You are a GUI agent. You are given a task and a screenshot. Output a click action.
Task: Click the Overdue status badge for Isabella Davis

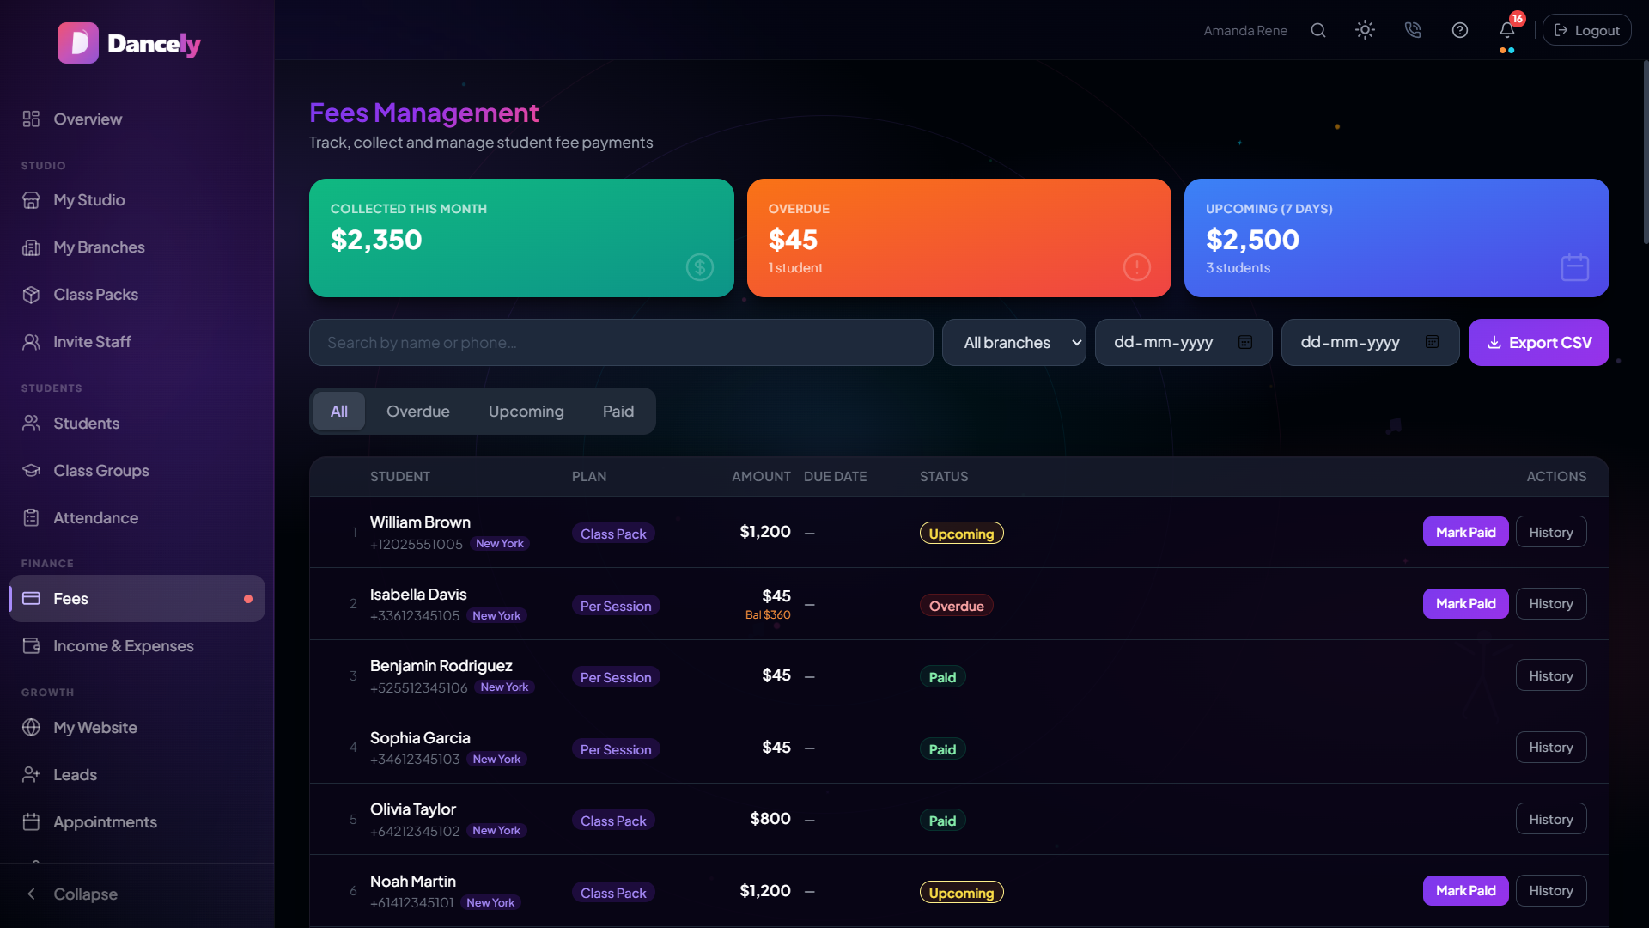point(957,606)
